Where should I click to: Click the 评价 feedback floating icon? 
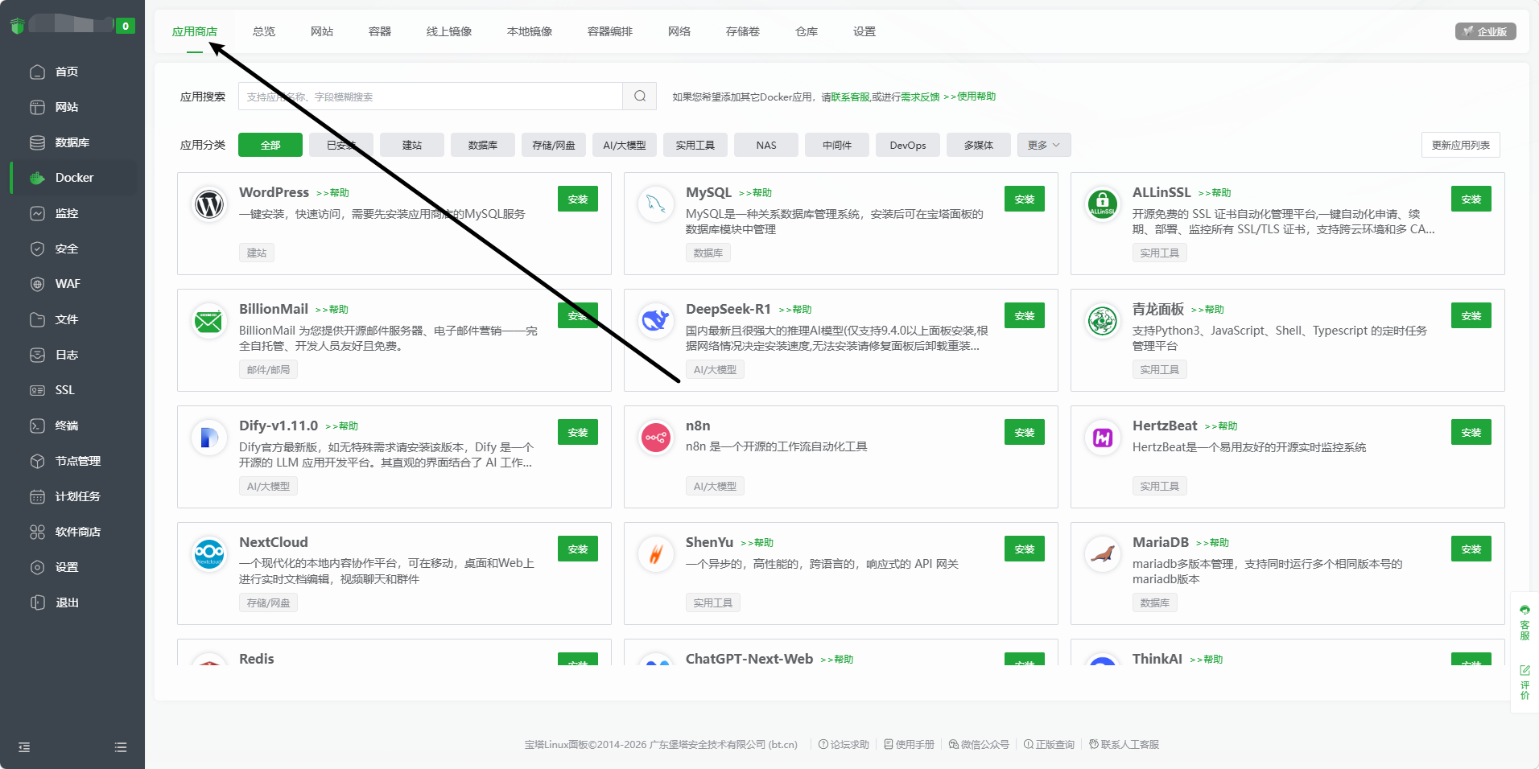click(x=1525, y=682)
